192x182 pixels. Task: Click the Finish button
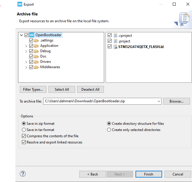coord(149,174)
